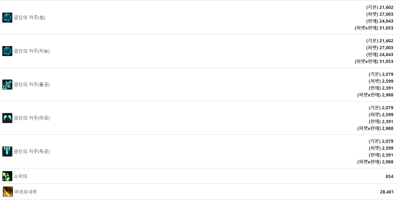Viewport: 397px width, 200px height.
Task: Click the 마리오네트 orange skill icon
Action: pos(8,192)
